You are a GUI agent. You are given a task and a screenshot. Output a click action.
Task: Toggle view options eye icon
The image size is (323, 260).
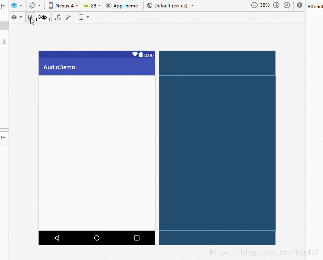tap(14, 17)
